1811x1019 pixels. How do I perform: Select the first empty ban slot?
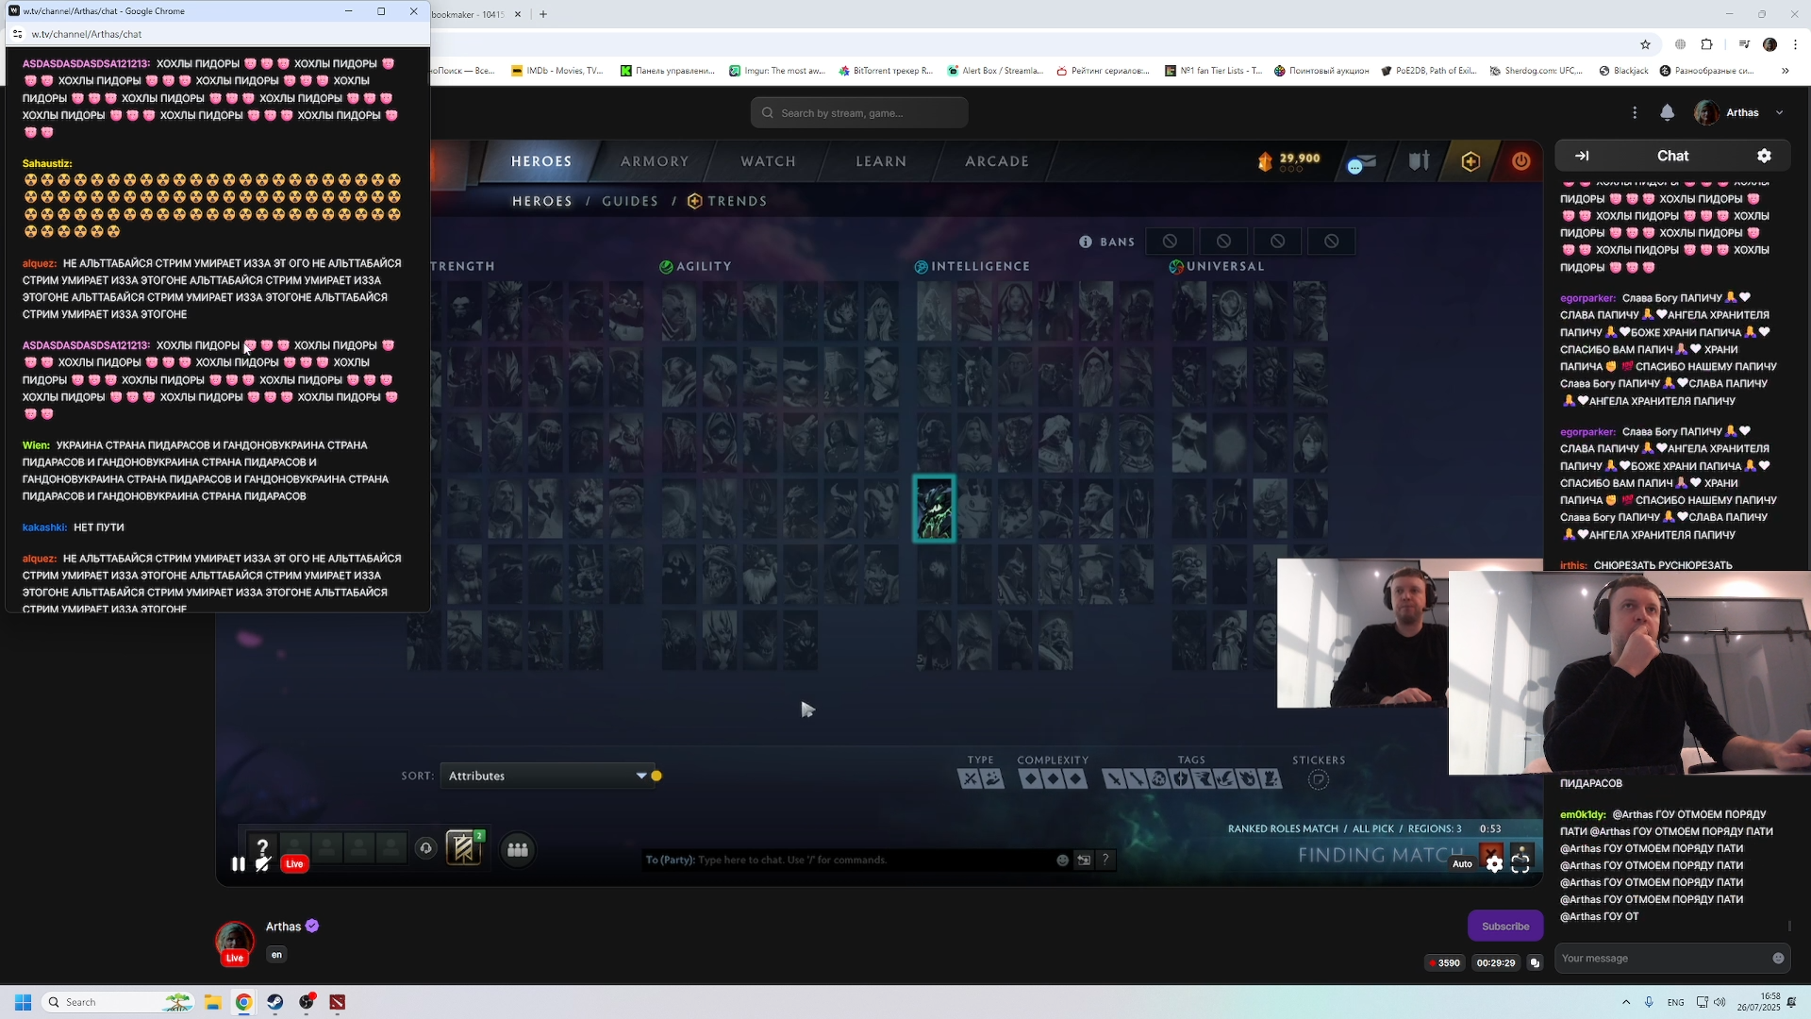(x=1170, y=242)
